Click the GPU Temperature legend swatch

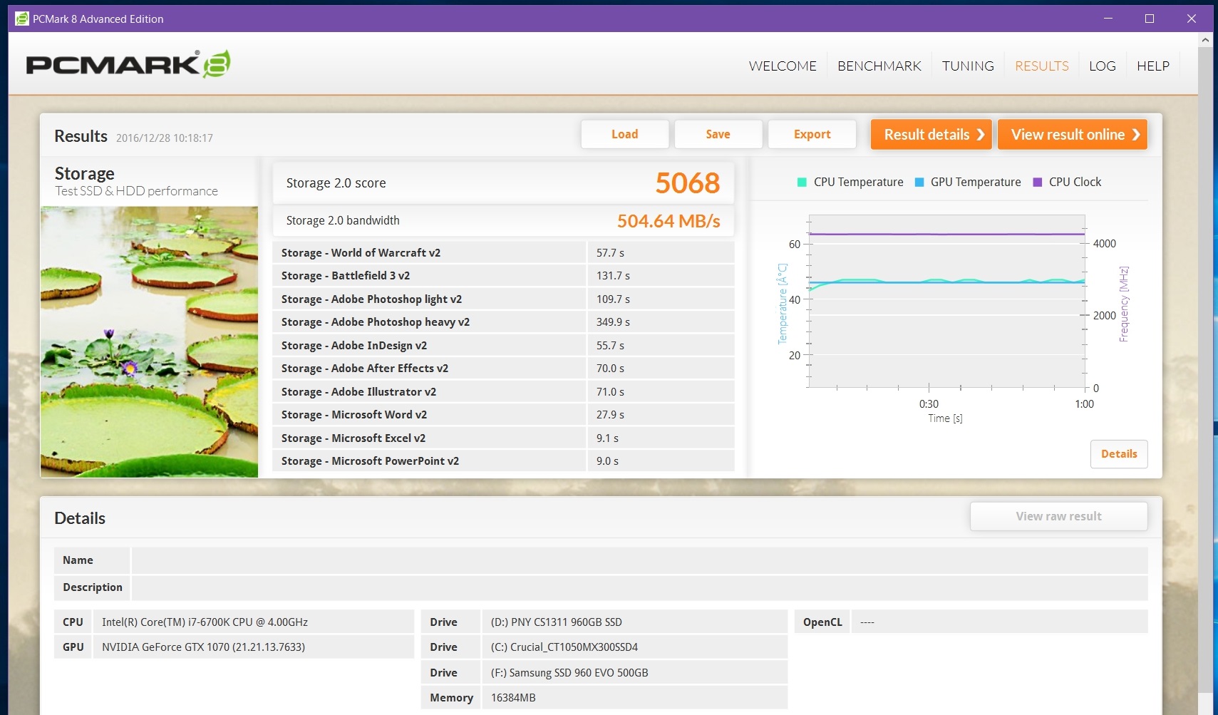(919, 182)
